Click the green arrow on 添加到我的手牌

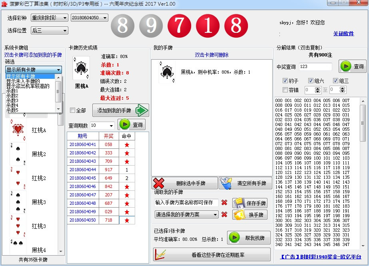[142, 110]
